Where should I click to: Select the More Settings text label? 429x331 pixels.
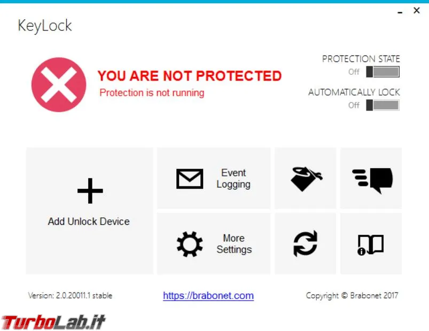(234, 244)
